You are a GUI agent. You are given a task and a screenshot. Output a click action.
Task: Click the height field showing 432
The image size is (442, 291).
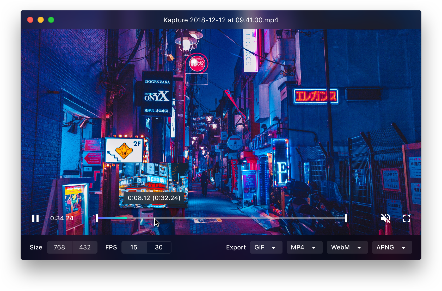(x=85, y=247)
